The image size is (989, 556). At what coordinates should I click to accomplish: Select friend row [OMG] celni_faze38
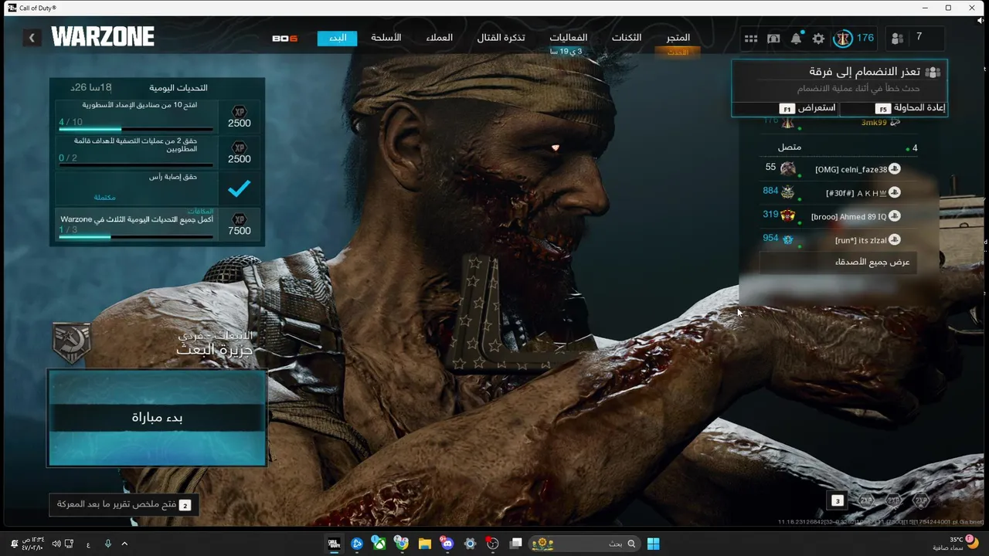[x=838, y=169]
